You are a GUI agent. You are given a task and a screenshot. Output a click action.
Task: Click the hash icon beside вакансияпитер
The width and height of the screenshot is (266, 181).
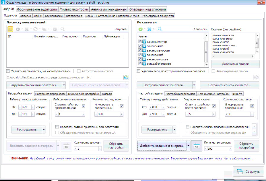click(x=144, y=42)
